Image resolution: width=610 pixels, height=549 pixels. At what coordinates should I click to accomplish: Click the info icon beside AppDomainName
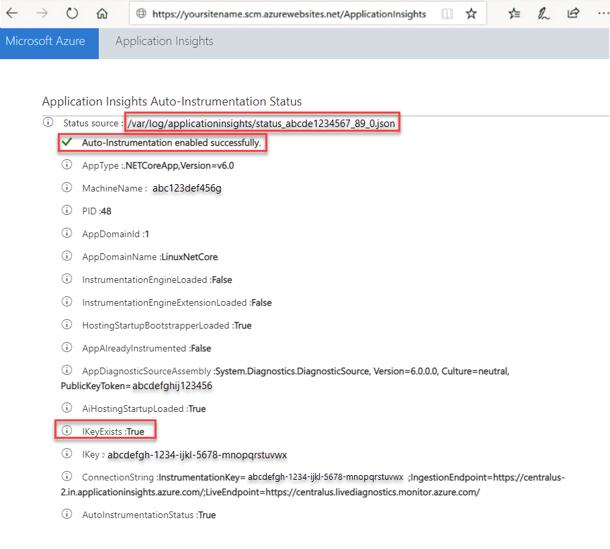pyautogui.click(x=67, y=255)
